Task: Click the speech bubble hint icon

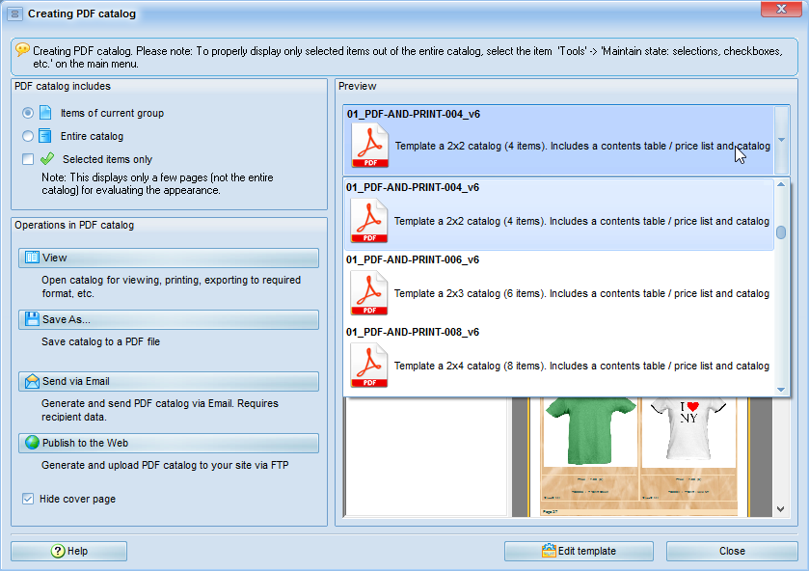Action: (23, 49)
